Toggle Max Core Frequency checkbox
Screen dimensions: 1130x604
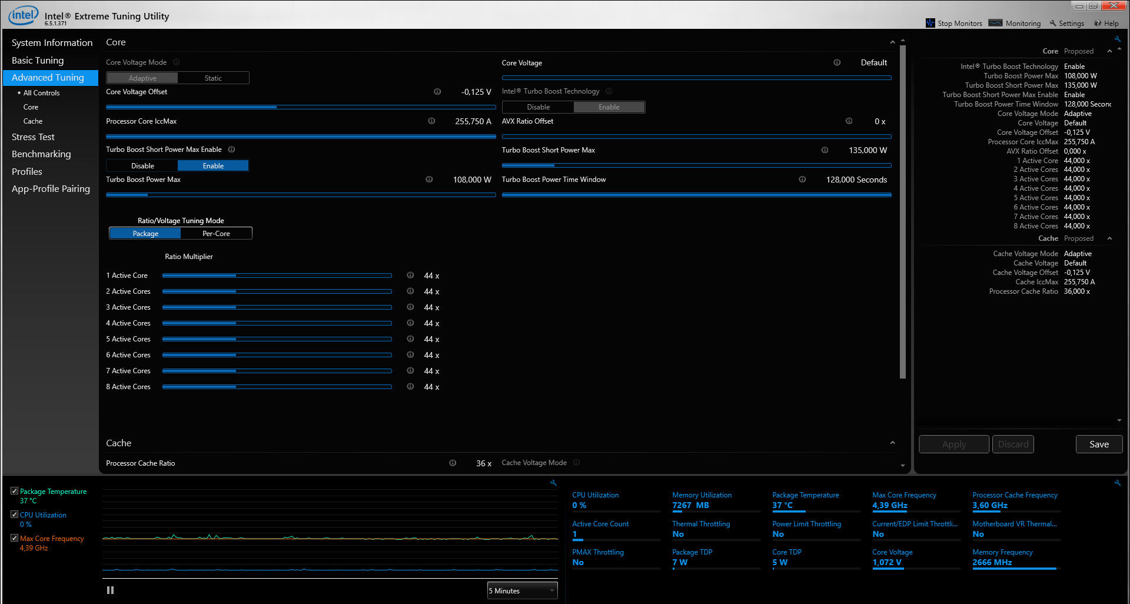tap(14, 537)
